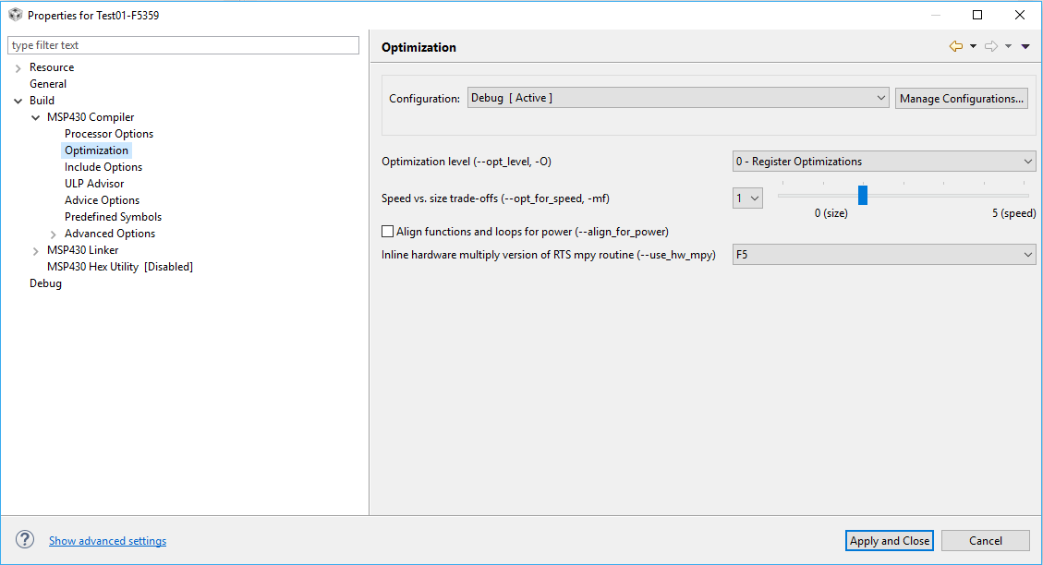Viewport: 1043px width, 565px height.
Task: Open the Optimization level dropdown
Action: 884,162
